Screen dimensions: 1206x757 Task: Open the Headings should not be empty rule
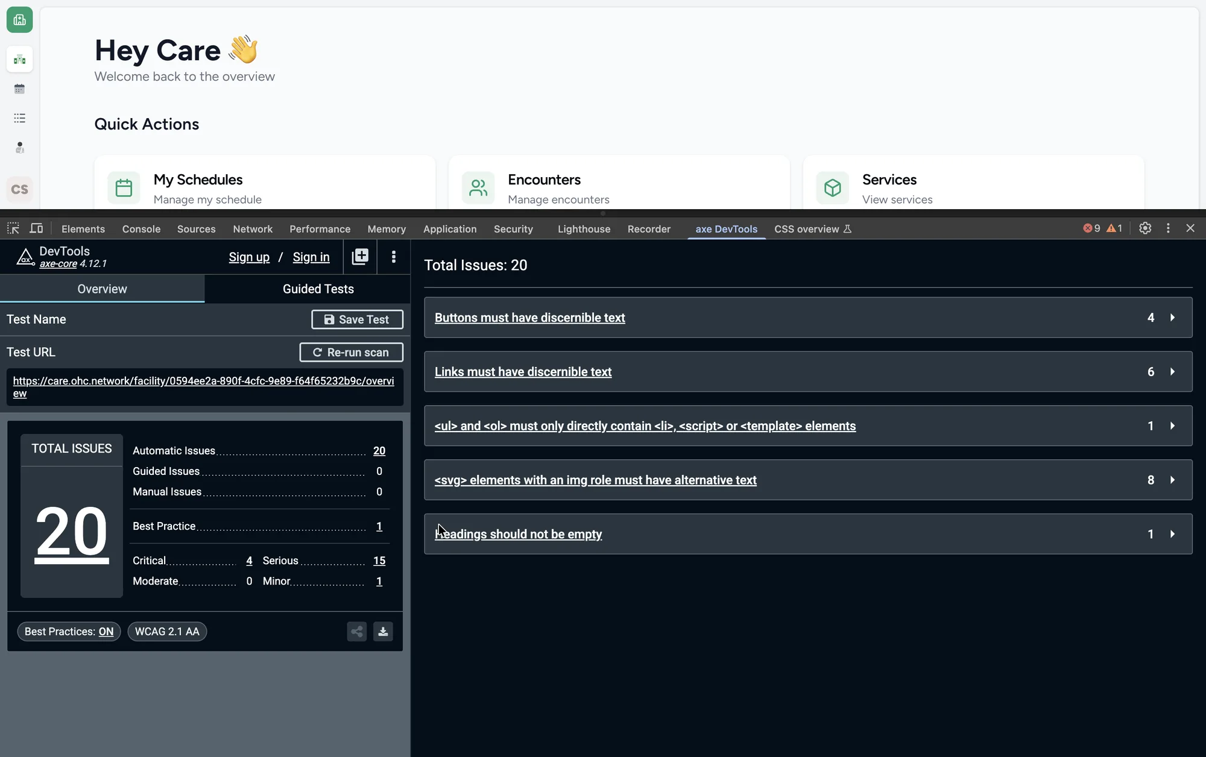(x=518, y=534)
